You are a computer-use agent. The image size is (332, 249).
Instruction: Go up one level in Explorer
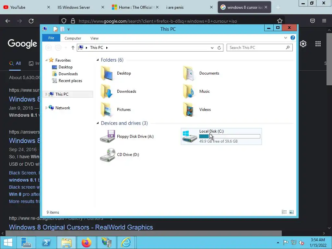pyautogui.click(x=73, y=48)
